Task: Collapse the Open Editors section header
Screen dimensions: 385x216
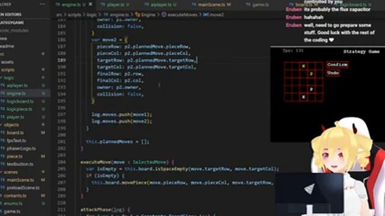Action: (11, 14)
